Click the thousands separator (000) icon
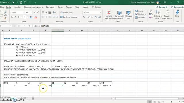This screenshot has width=184, height=103. [x=92, y=17]
